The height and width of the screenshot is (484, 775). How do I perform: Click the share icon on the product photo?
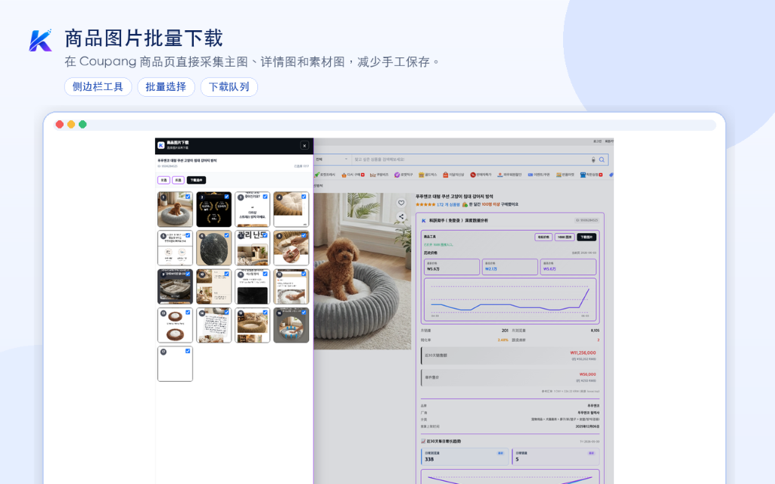401,217
